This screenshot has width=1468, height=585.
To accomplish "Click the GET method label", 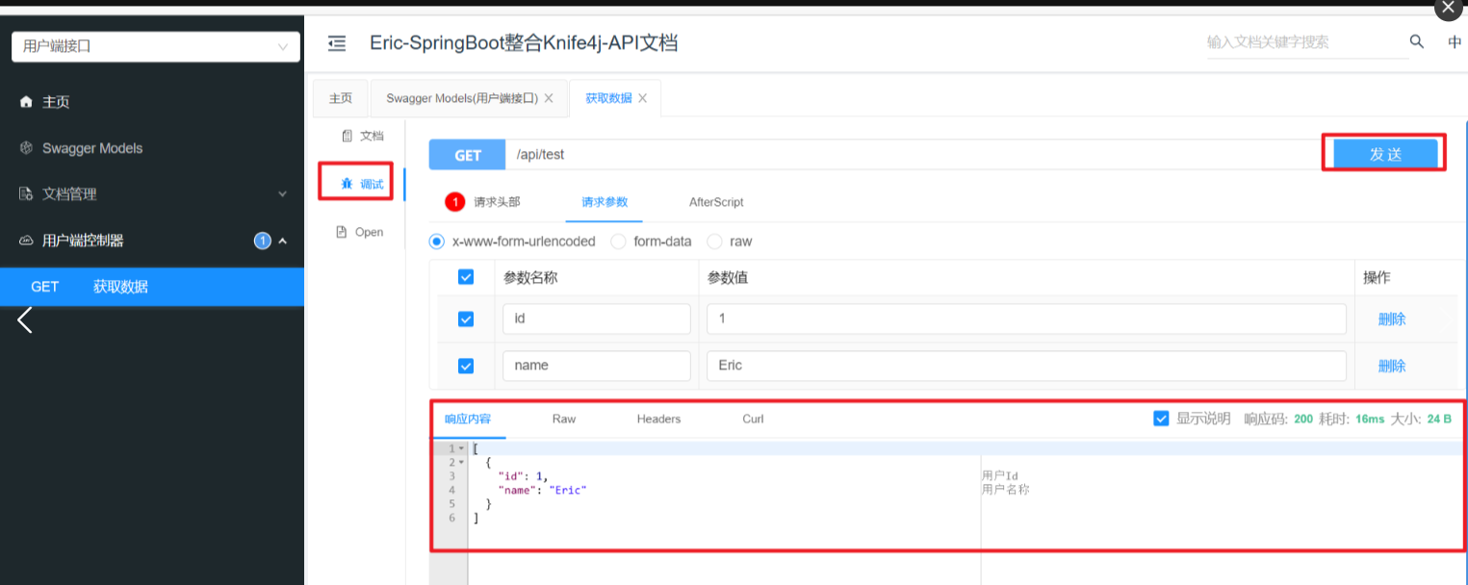I will tap(468, 155).
